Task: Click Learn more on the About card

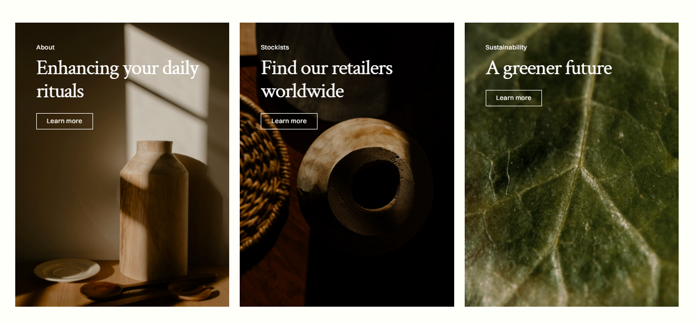Action: tap(65, 121)
